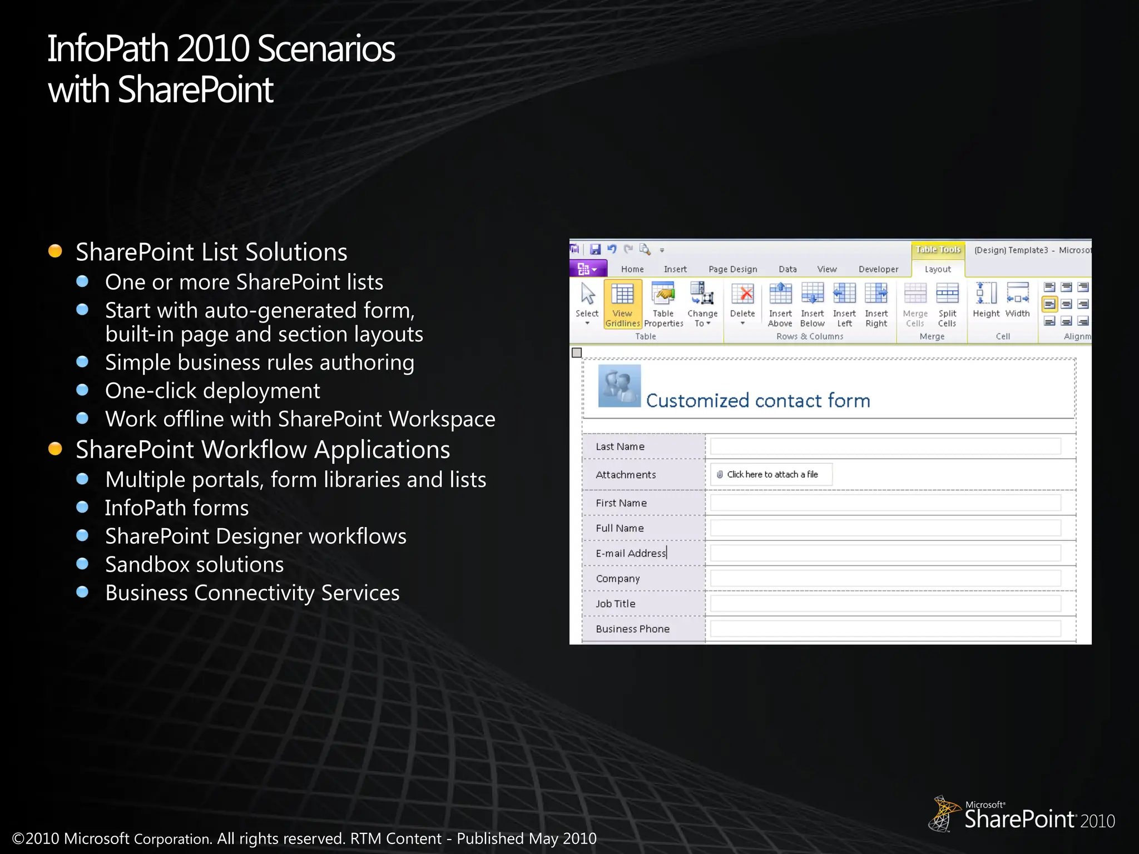Click the First Name label cell
Viewport: 1139px width, 854px height.
[644, 503]
